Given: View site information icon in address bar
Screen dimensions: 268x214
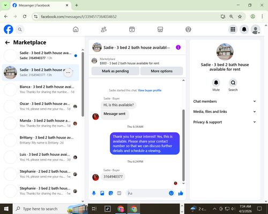Looking at the screenshot, I should [x=36, y=17].
